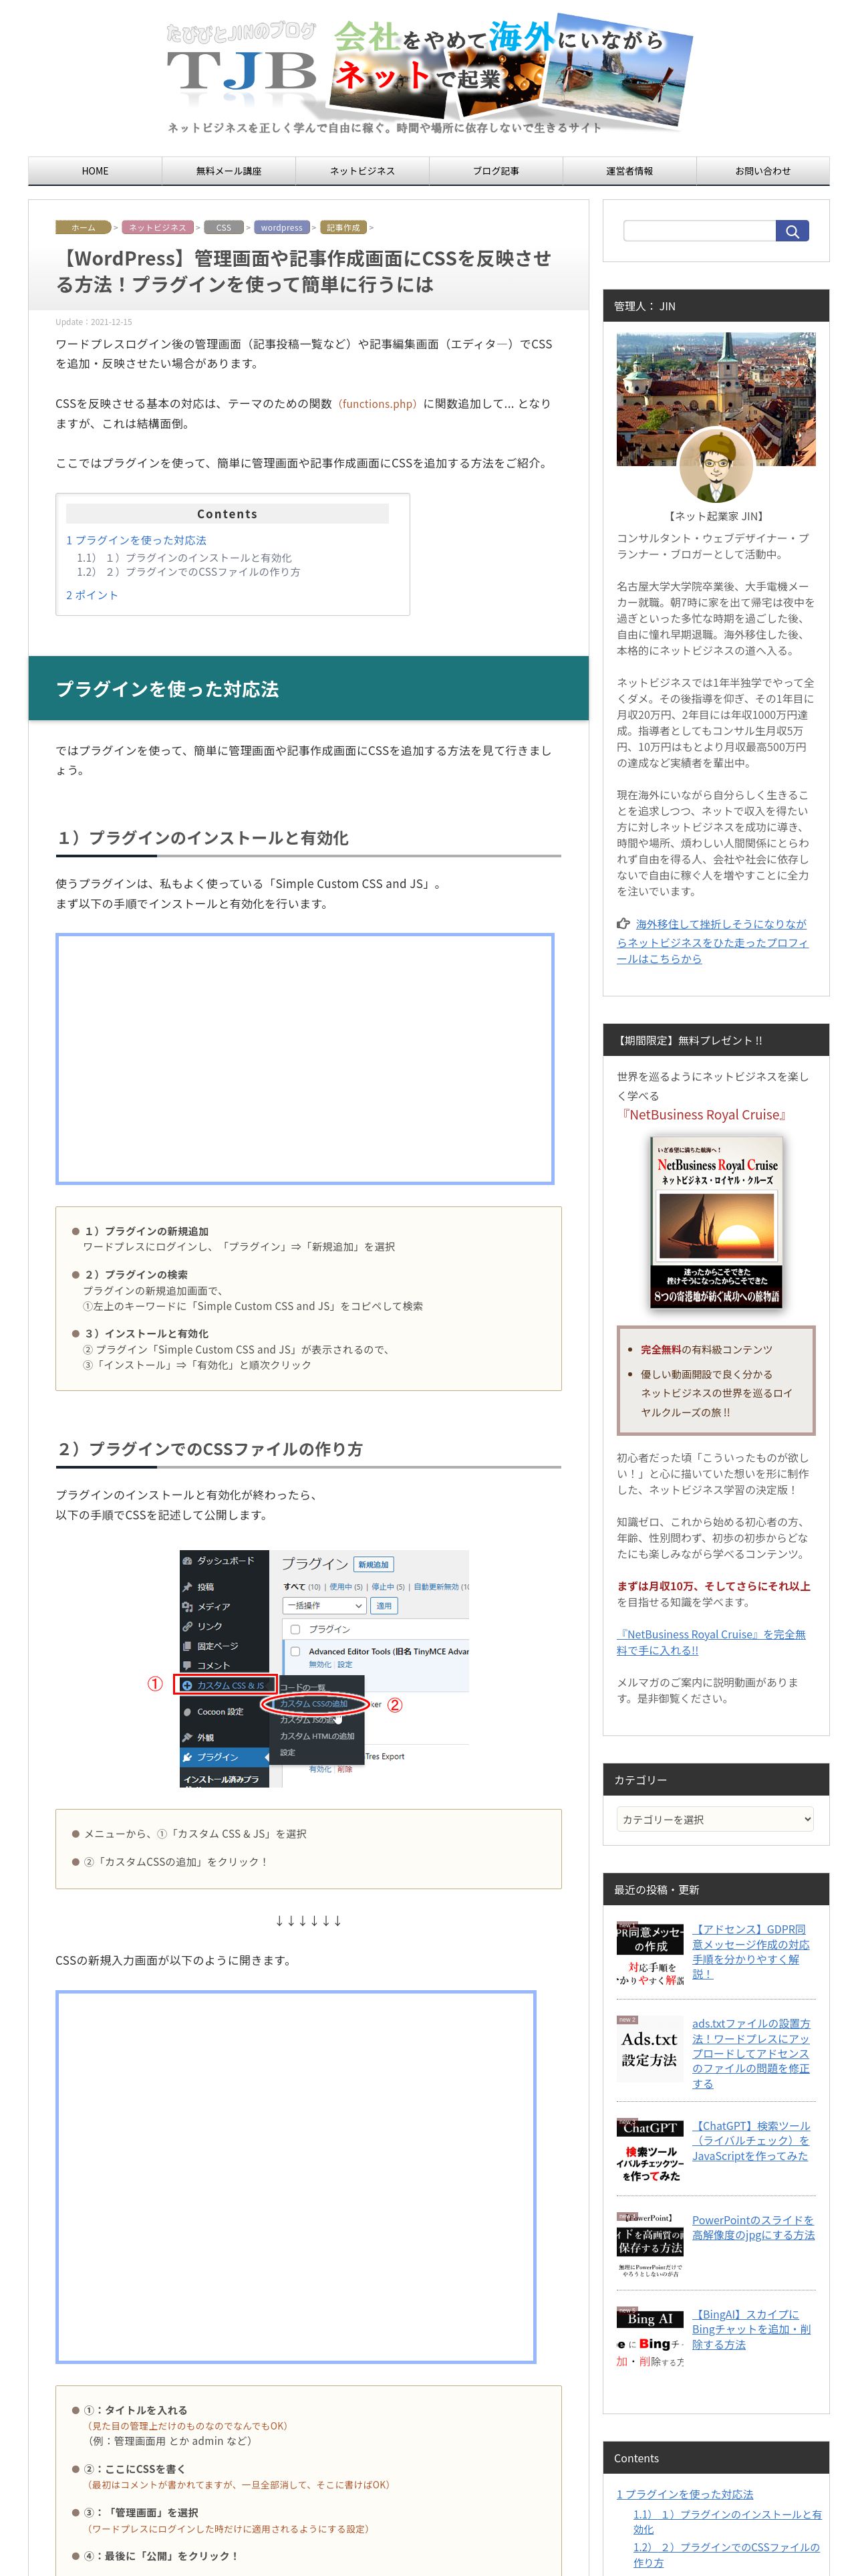The width and height of the screenshot is (858, 2576).
Task: Open 運営者情報 menu item
Action: point(629,171)
